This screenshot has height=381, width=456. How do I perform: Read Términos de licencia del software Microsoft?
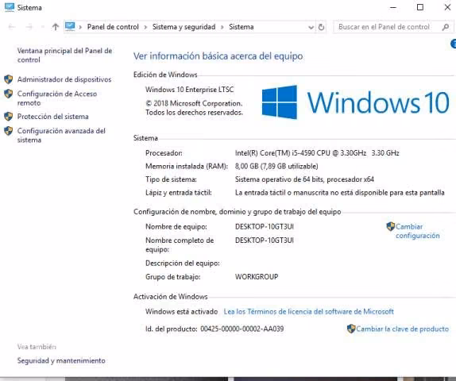coord(308,311)
